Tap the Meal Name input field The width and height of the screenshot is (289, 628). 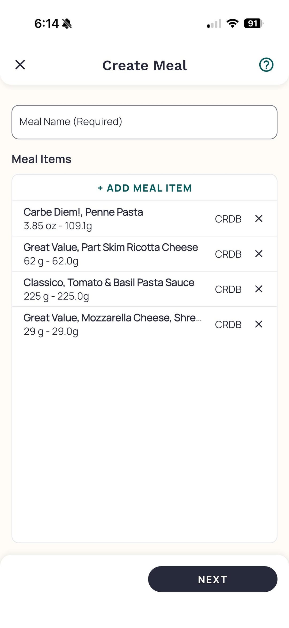click(144, 122)
